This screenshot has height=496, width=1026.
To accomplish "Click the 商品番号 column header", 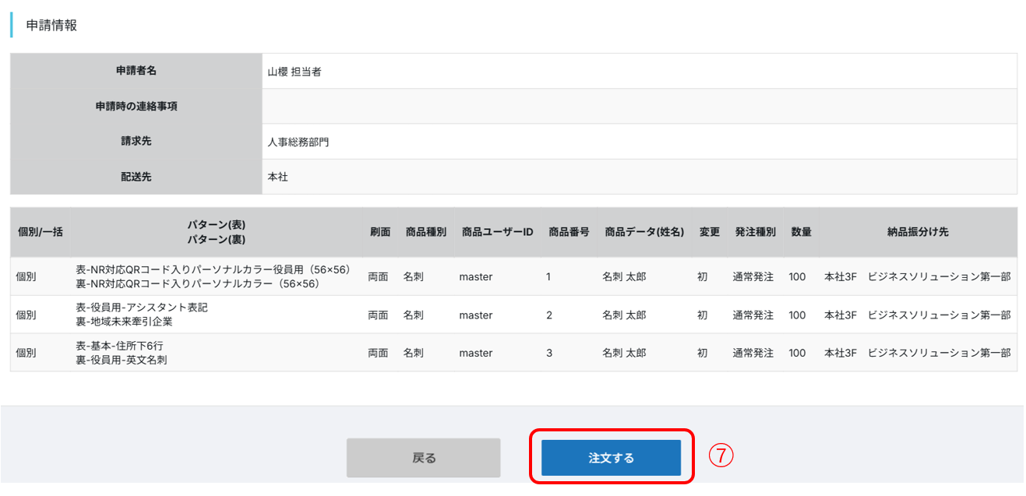I will [569, 232].
